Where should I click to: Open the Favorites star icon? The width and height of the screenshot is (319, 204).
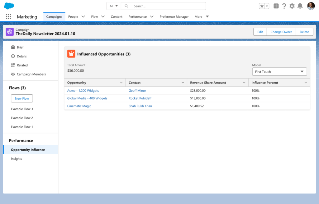262,6
